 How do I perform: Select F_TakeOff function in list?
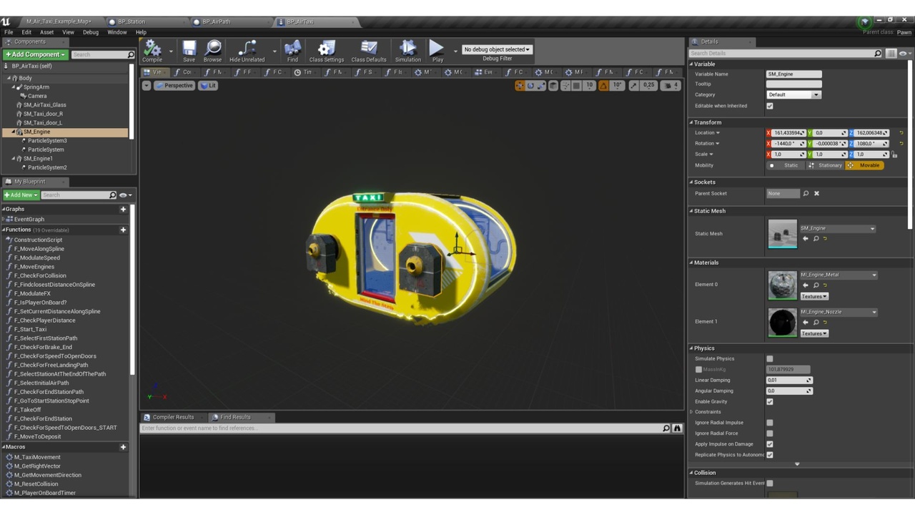(x=29, y=410)
